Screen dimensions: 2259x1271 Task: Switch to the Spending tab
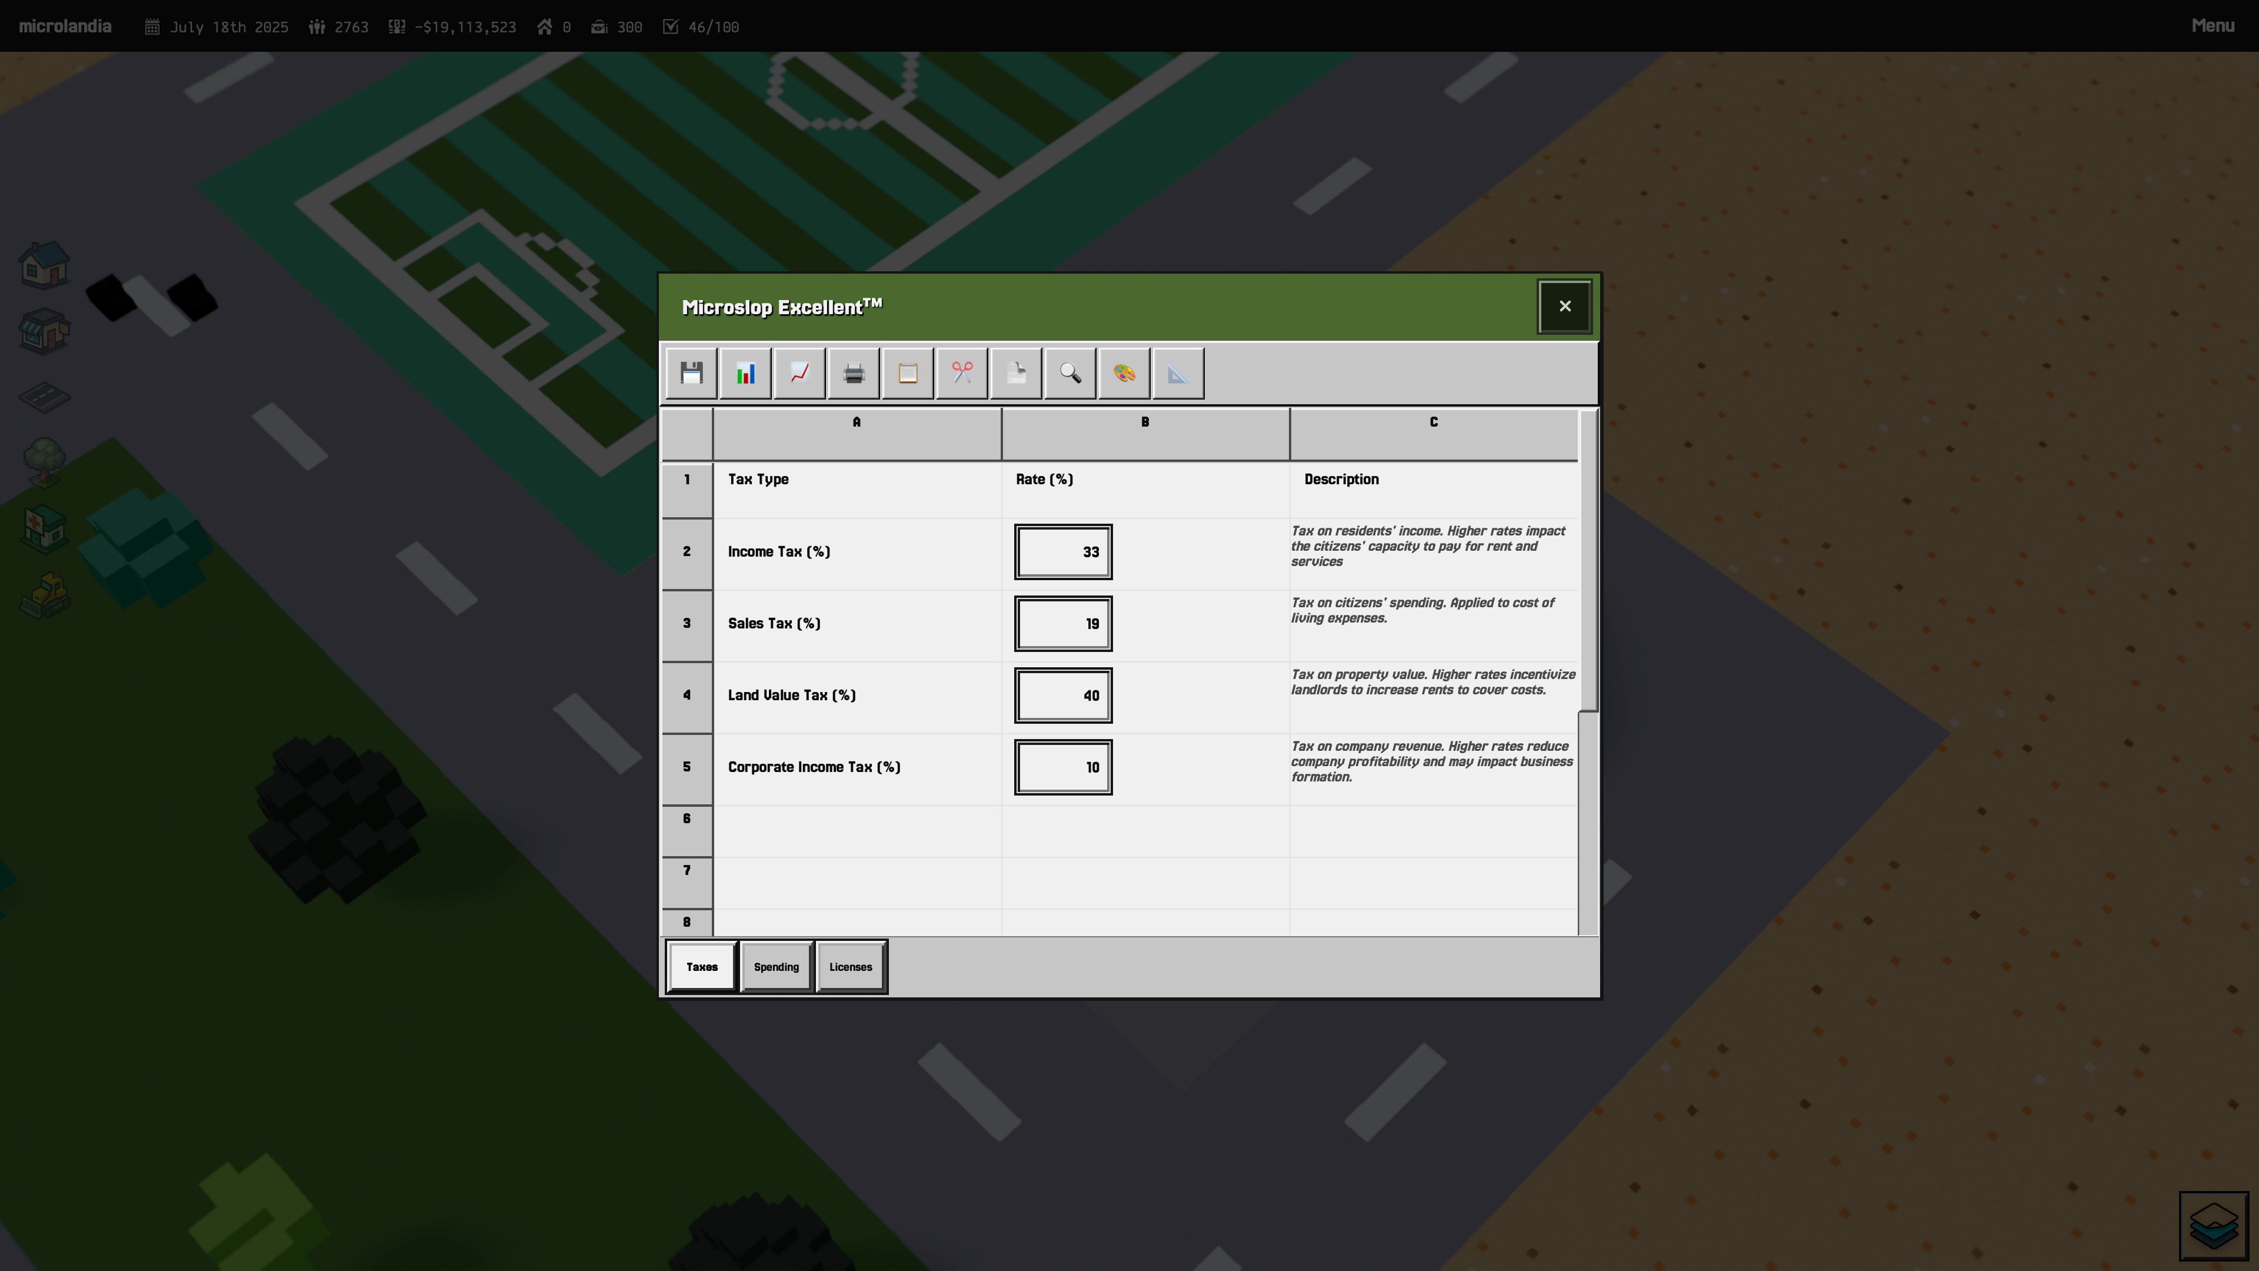pyautogui.click(x=776, y=967)
